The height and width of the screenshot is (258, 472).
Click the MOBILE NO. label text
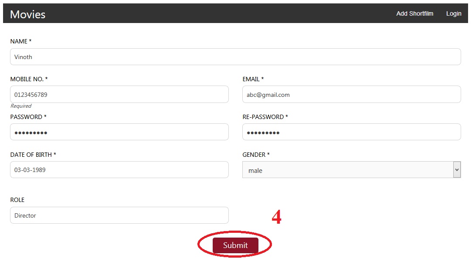29,79
